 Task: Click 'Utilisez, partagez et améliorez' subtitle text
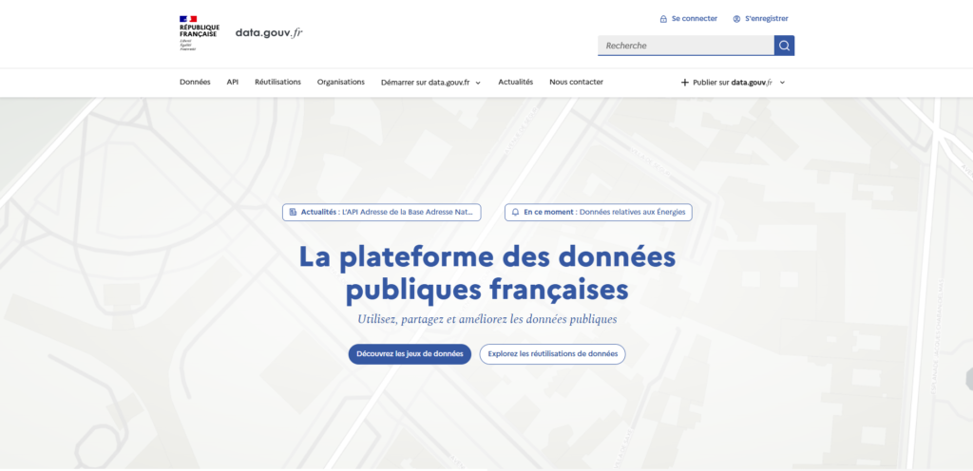pos(487,319)
